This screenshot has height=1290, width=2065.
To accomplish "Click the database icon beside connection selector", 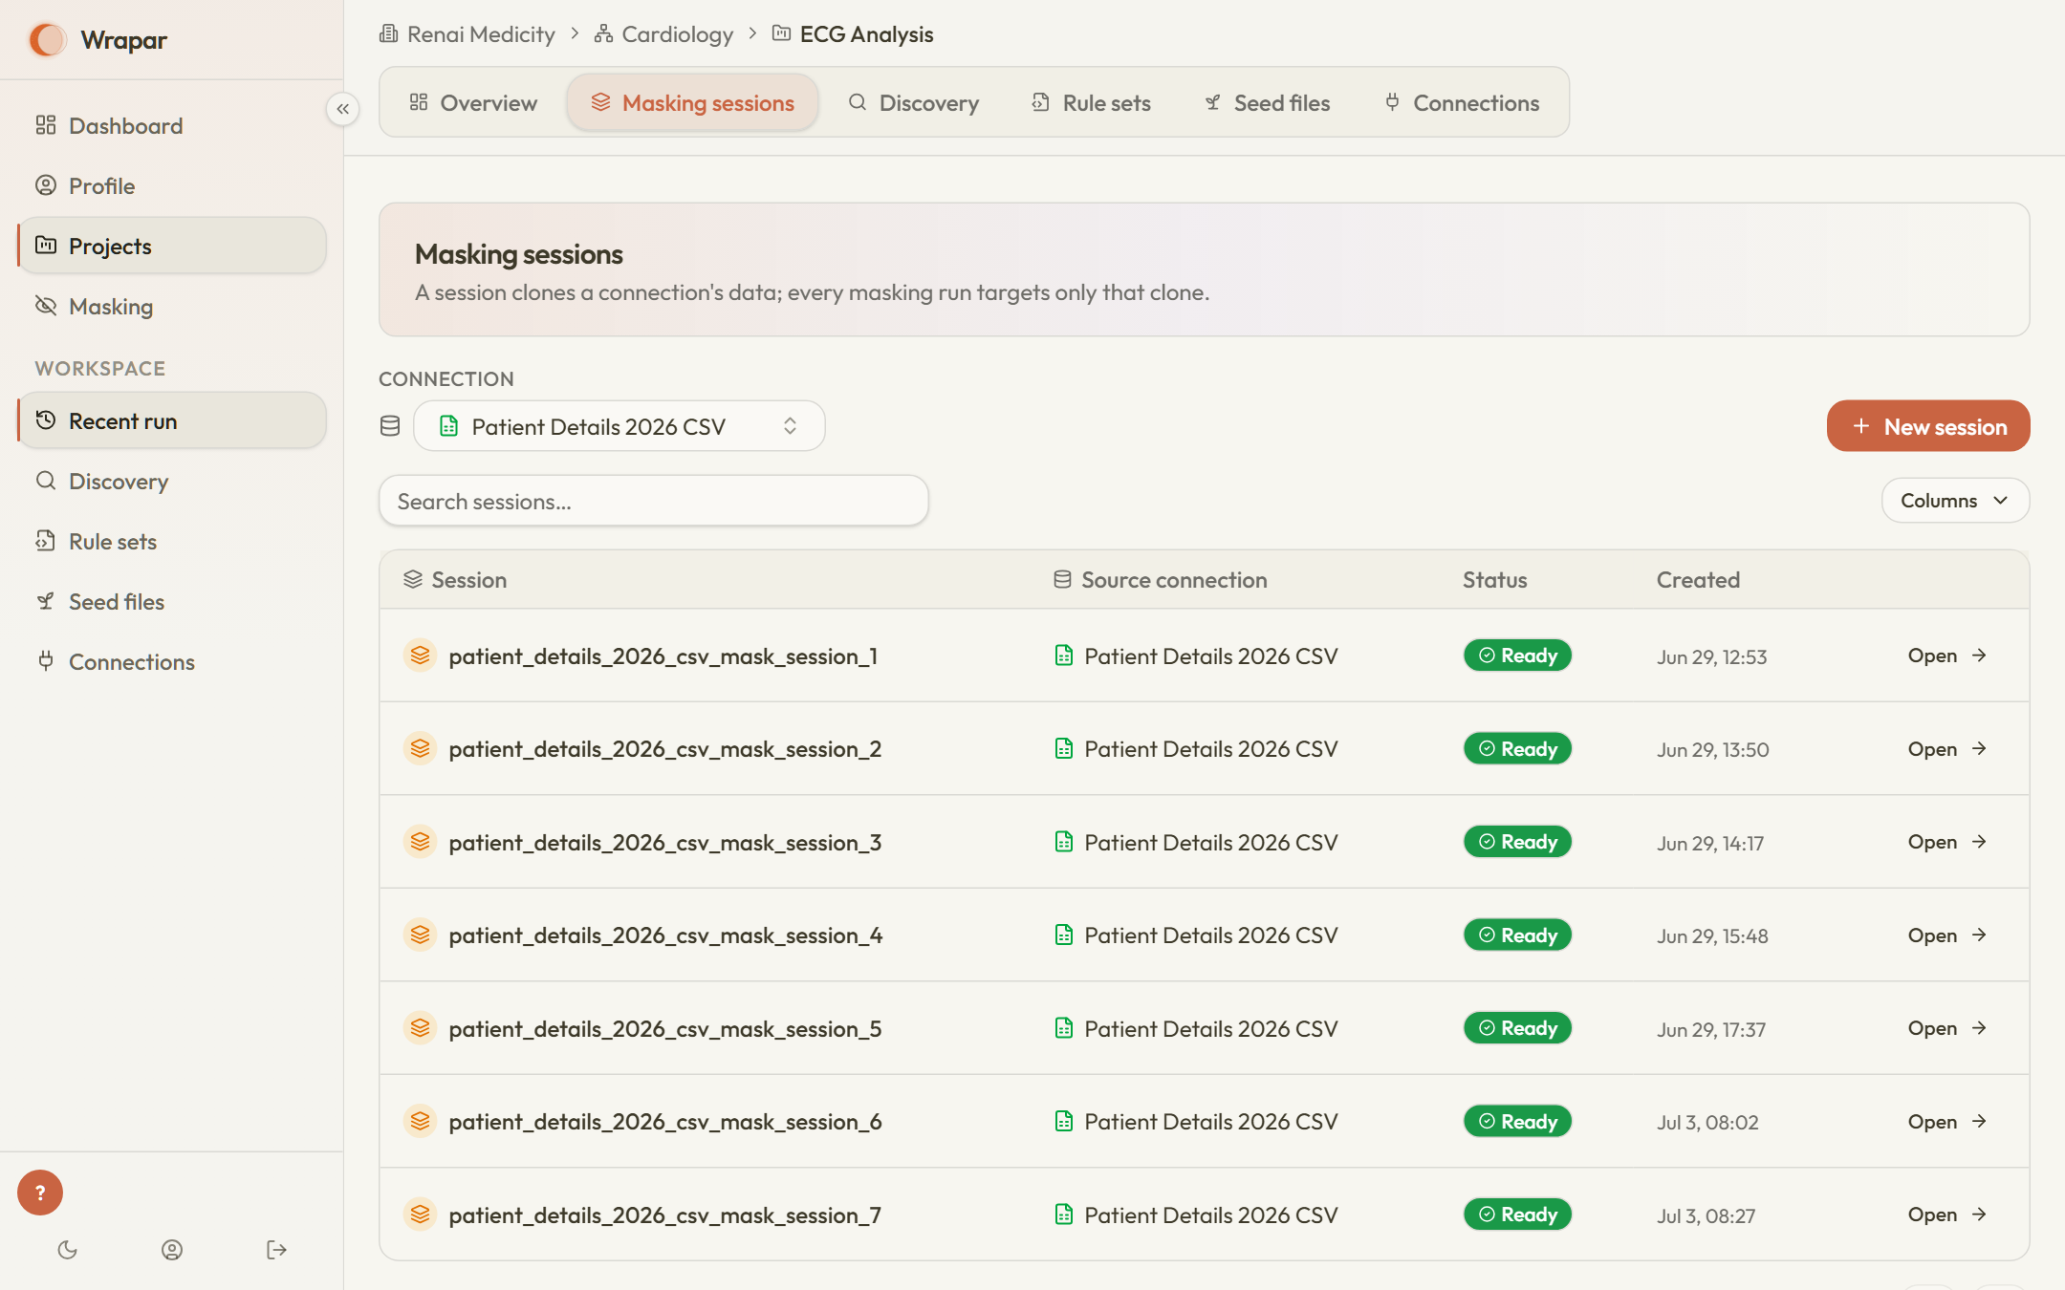I will [x=390, y=426].
